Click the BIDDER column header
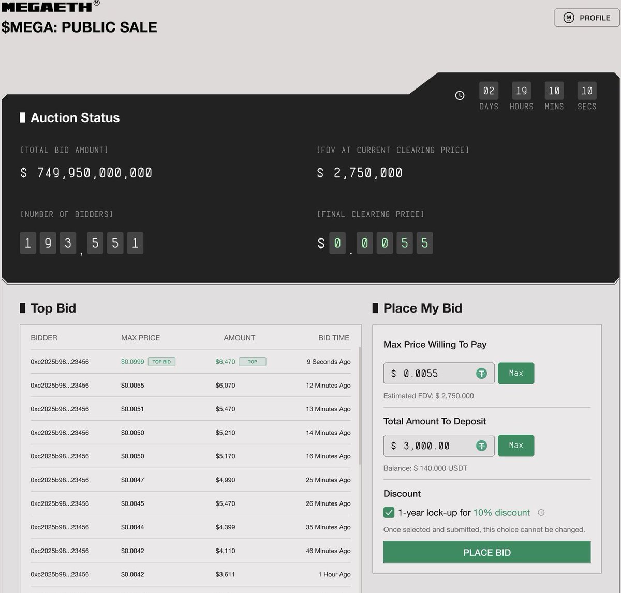The height and width of the screenshot is (593, 621). point(44,338)
